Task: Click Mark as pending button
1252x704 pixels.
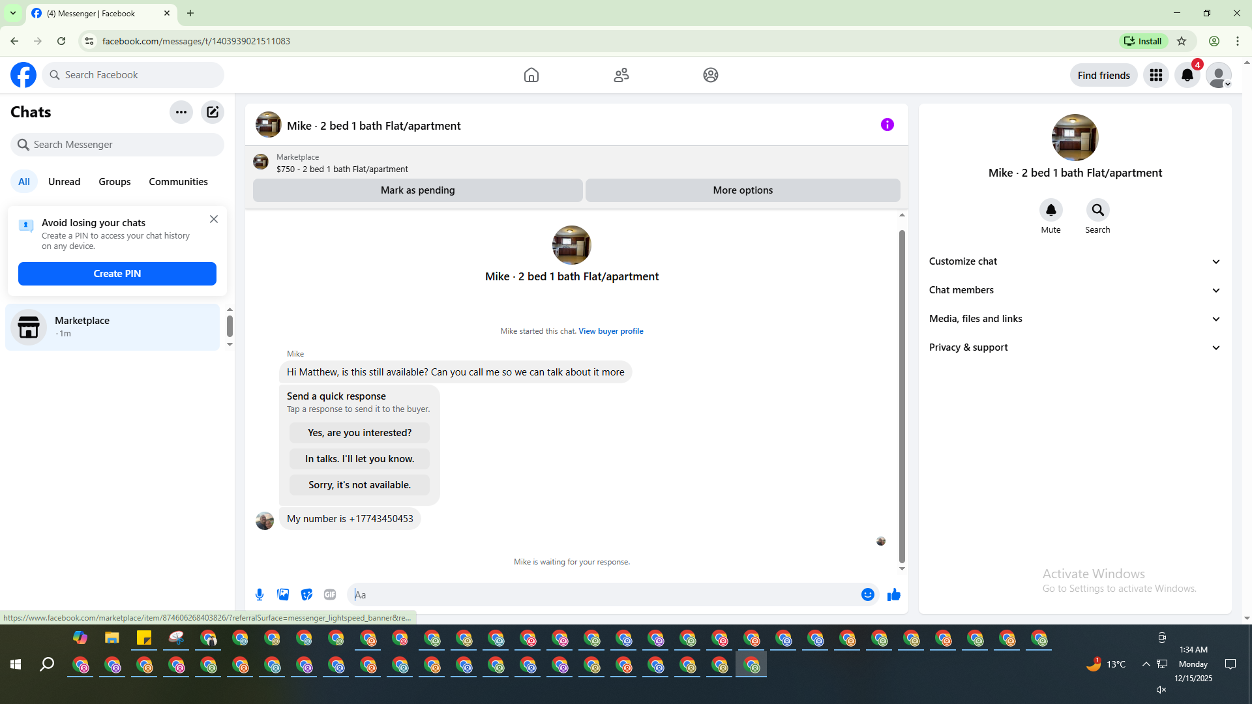Action: point(417,190)
